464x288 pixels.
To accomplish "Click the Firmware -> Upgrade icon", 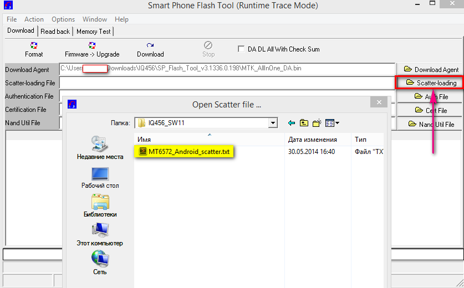I will (92, 49).
